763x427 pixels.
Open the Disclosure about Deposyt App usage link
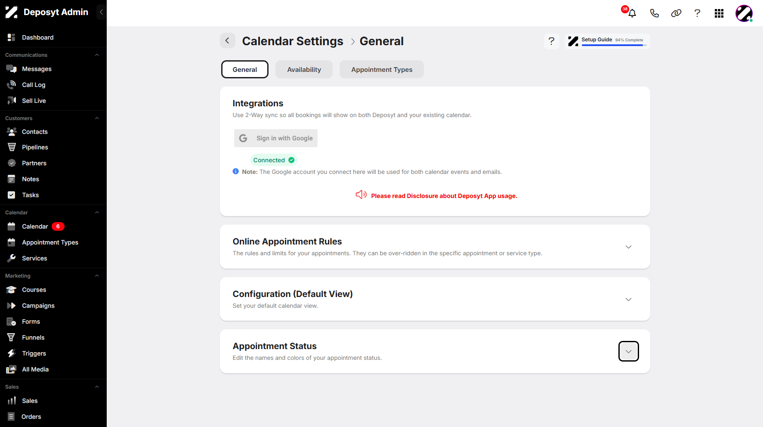[x=444, y=196]
